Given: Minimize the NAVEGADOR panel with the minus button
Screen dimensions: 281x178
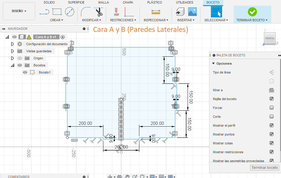Looking at the screenshot, I should point(84,29).
